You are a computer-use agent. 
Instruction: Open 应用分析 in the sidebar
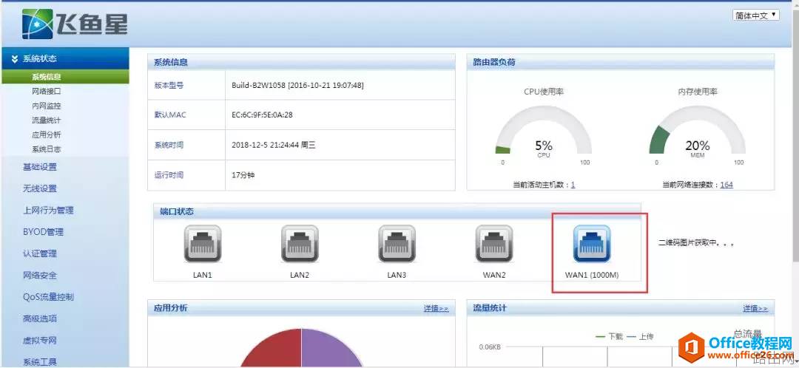tap(47, 135)
